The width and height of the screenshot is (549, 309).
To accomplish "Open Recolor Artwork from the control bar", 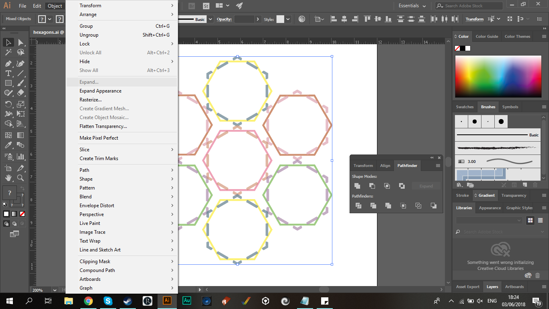I will click(x=302, y=19).
